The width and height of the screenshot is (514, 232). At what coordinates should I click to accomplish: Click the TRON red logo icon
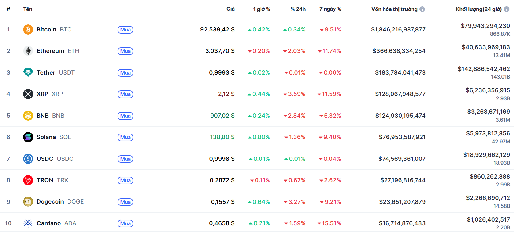click(x=28, y=180)
